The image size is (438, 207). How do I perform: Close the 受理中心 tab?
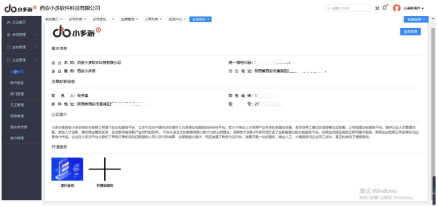point(185,19)
